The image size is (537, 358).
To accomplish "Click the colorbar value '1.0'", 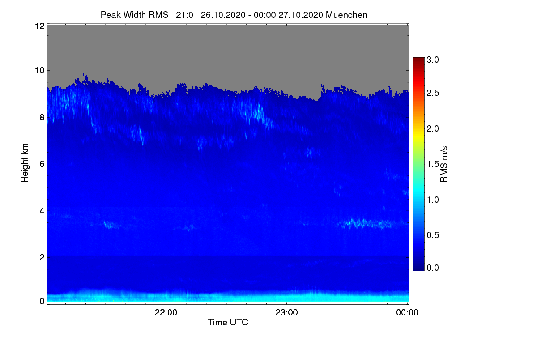I will 432,200.
